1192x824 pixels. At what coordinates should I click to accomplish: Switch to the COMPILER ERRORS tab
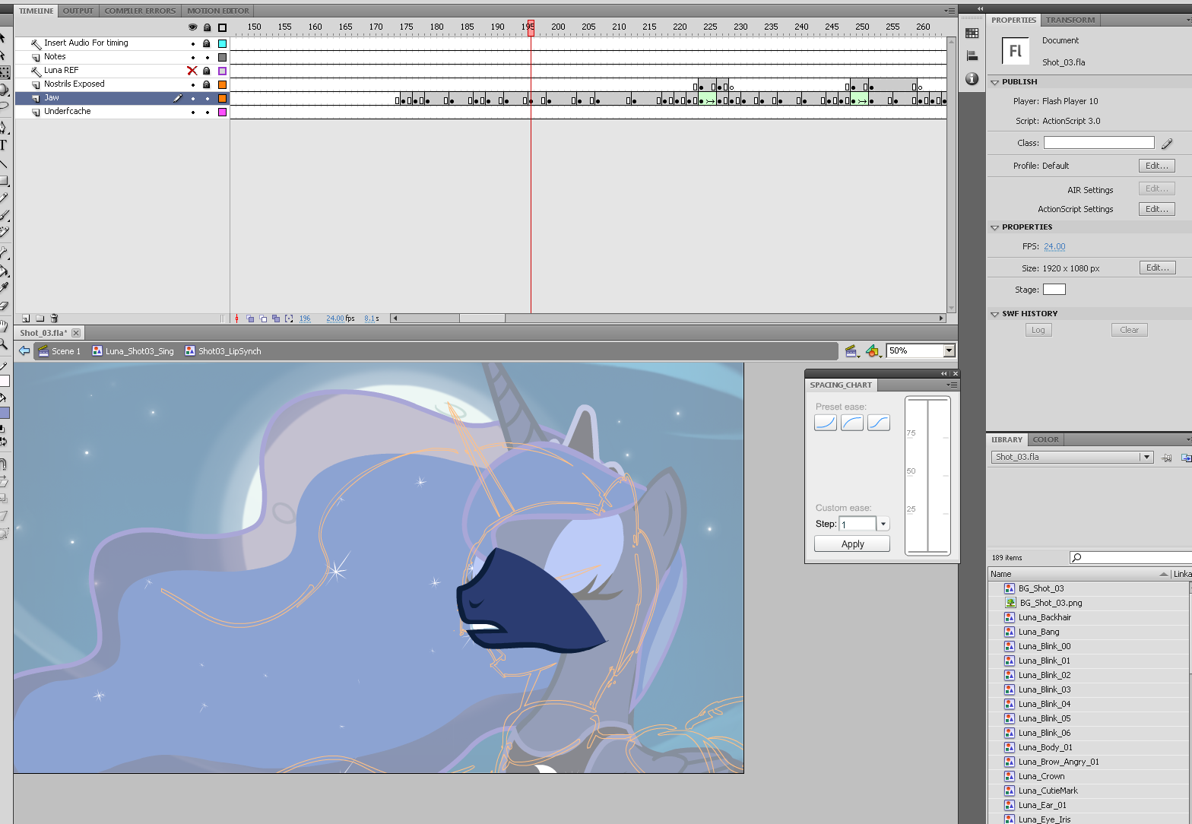[140, 11]
